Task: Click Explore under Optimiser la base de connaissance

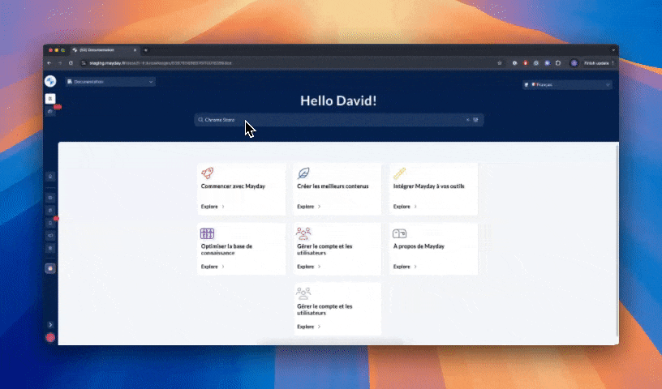Action: coord(212,267)
